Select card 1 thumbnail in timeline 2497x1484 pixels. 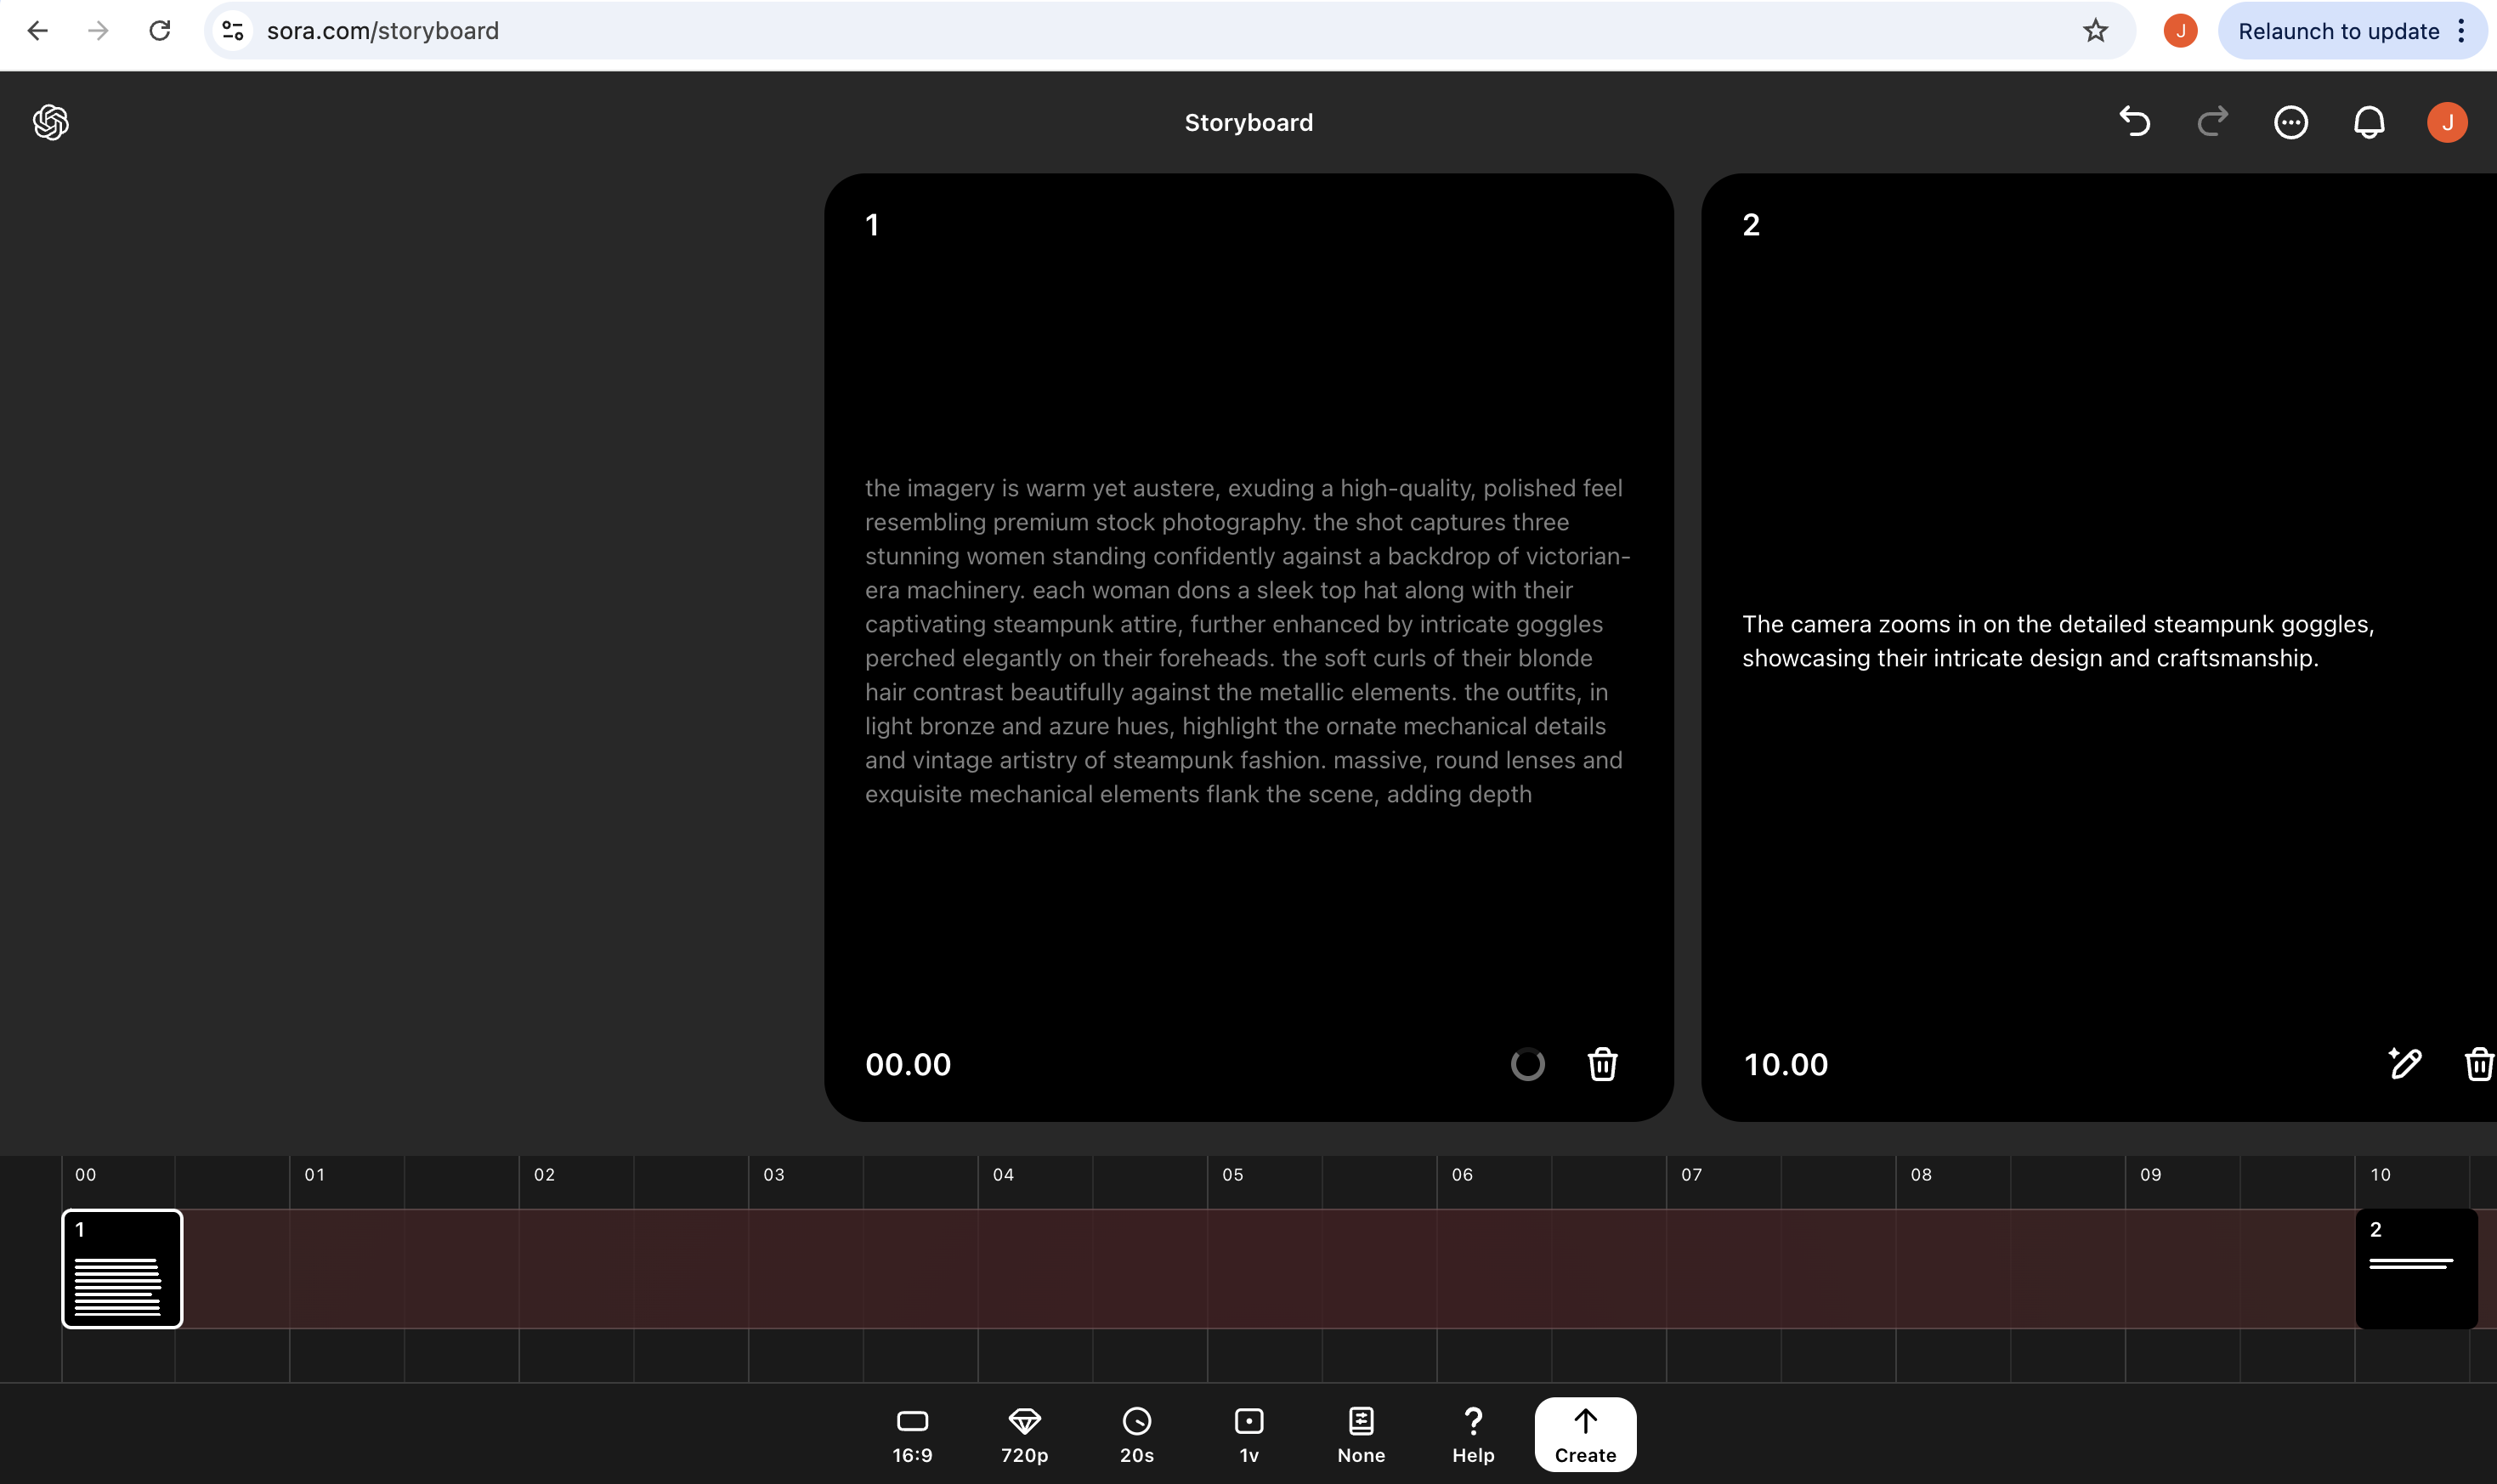(122, 1268)
